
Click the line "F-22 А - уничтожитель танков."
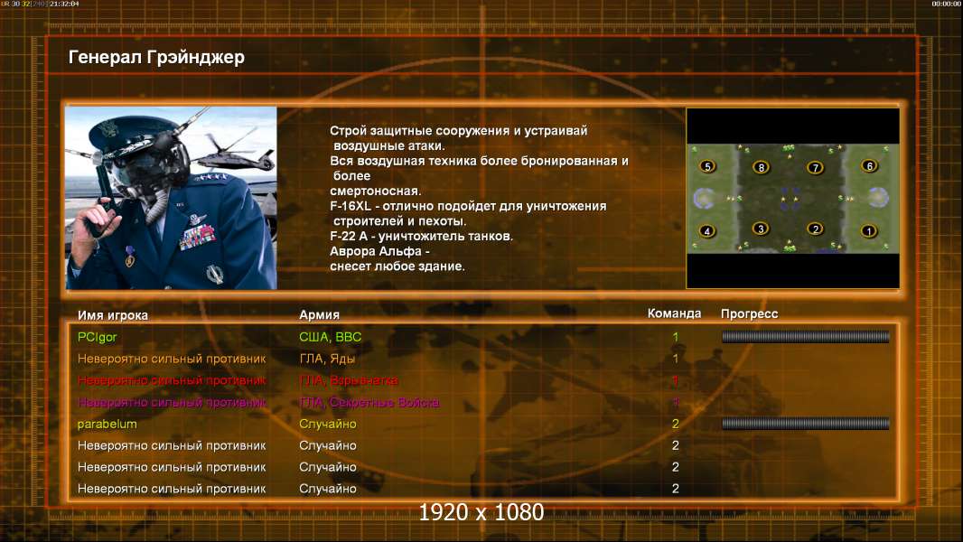(x=421, y=237)
